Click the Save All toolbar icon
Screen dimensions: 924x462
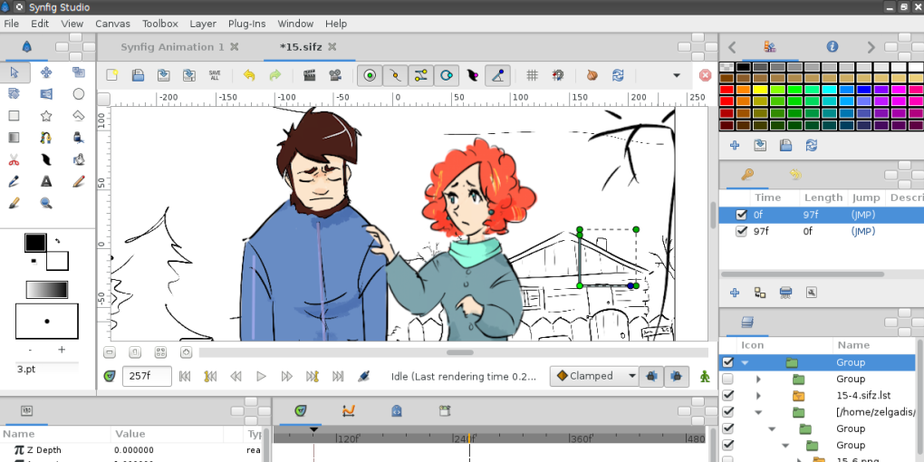point(215,75)
